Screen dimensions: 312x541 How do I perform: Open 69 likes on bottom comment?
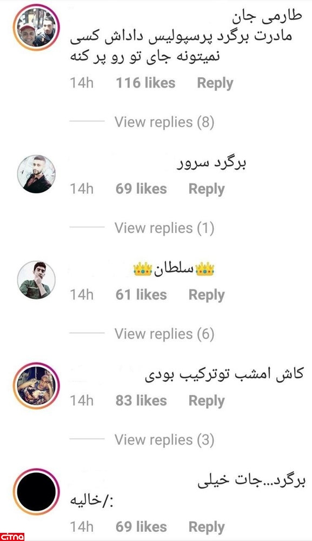click(x=141, y=527)
